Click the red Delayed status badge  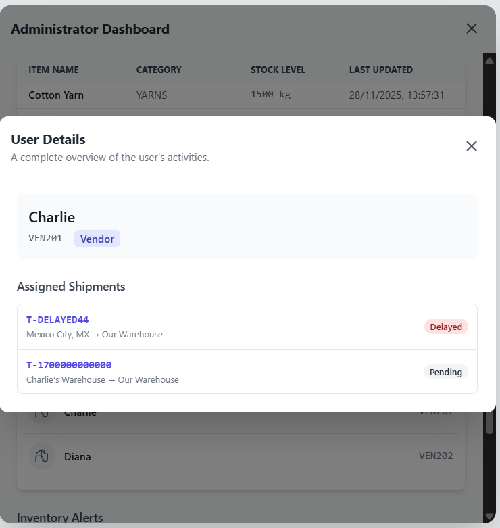(446, 327)
